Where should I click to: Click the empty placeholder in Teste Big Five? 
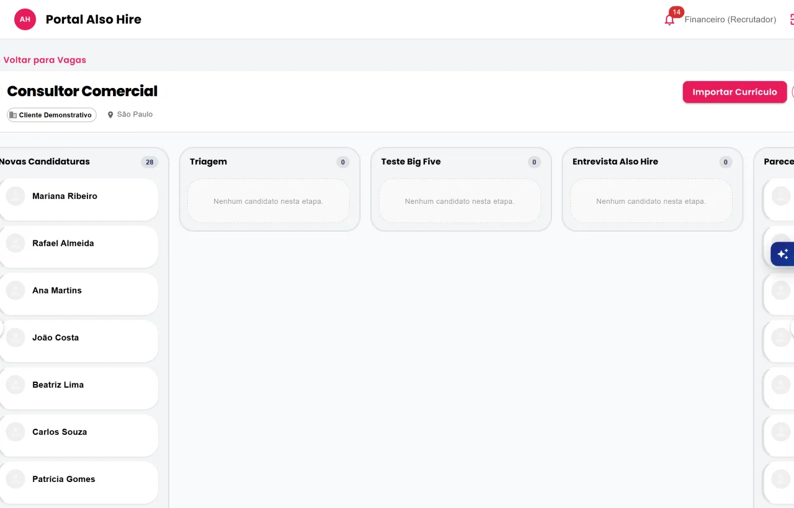tap(460, 201)
